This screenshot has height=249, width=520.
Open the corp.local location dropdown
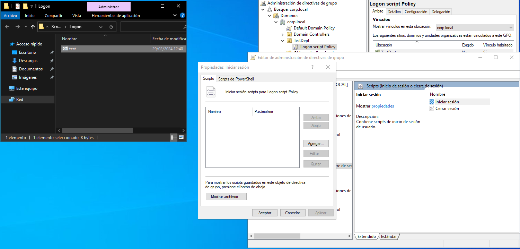[511, 27]
